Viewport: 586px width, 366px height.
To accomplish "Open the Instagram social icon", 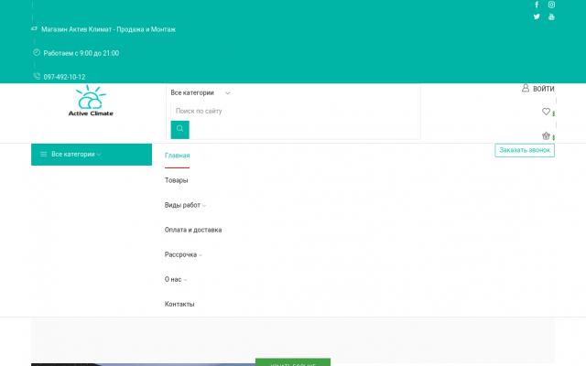I will [x=551, y=5].
